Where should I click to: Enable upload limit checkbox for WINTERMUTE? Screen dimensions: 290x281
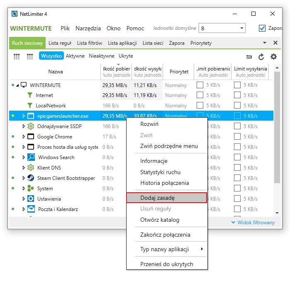click(x=237, y=85)
